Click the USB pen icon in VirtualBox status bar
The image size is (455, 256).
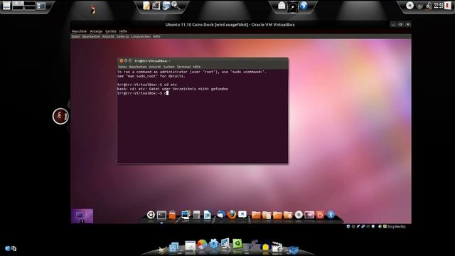coord(358,226)
